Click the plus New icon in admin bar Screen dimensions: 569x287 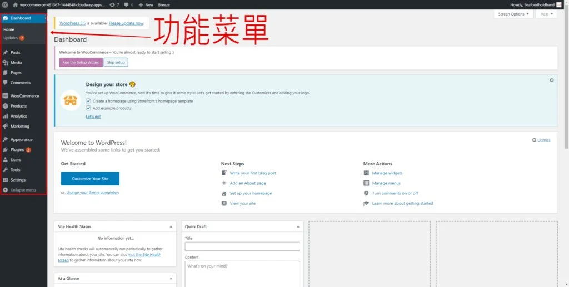click(141, 4)
